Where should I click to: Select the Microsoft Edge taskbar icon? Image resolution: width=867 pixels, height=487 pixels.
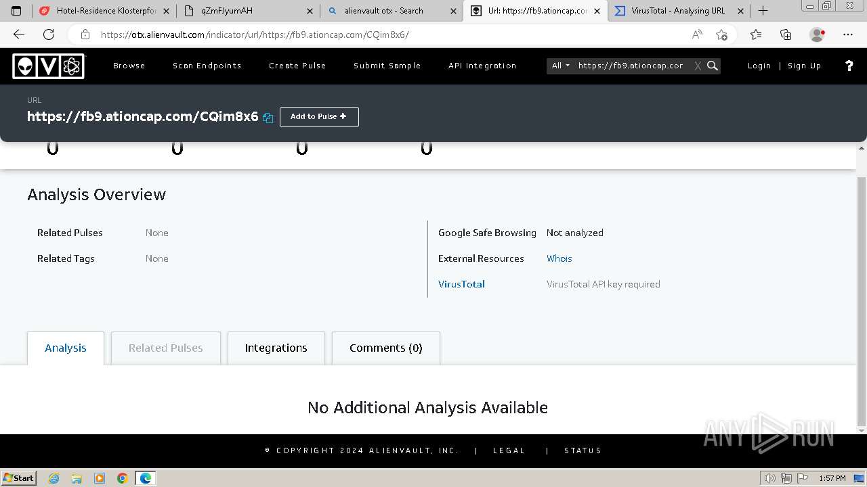point(146,478)
